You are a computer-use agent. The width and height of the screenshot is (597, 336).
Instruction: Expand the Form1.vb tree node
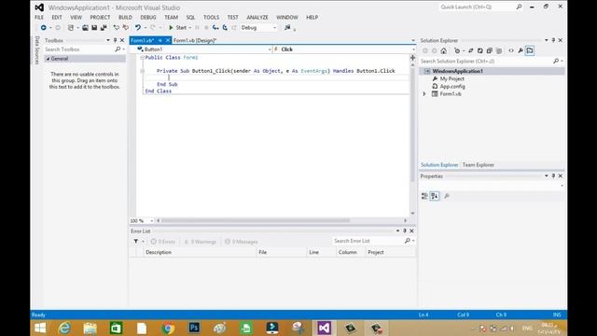point(424,93)
